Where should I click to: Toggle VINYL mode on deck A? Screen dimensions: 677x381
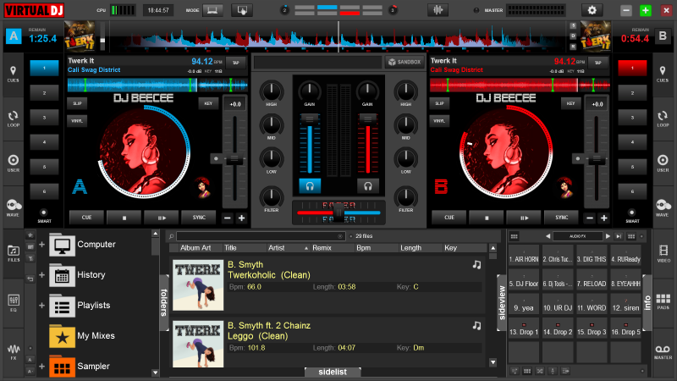[77, 121]
